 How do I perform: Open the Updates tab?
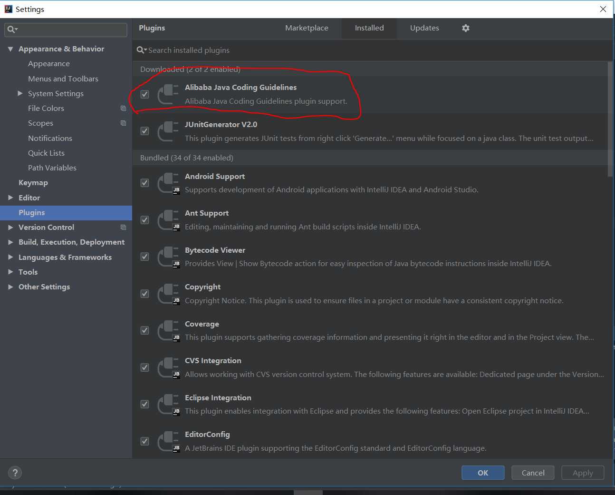click(424, 28)
